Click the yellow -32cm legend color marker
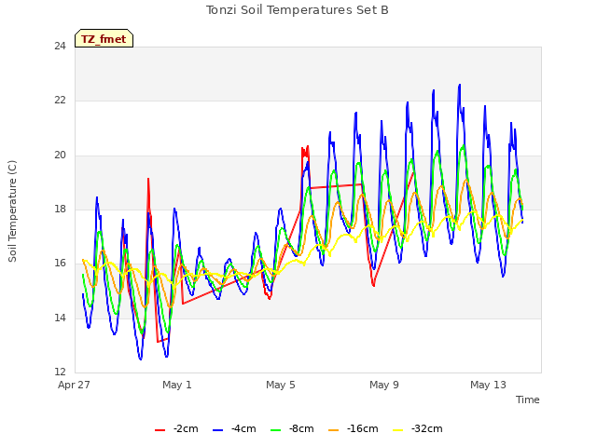This screenshot has width=597, height=447. click(398, 430)
